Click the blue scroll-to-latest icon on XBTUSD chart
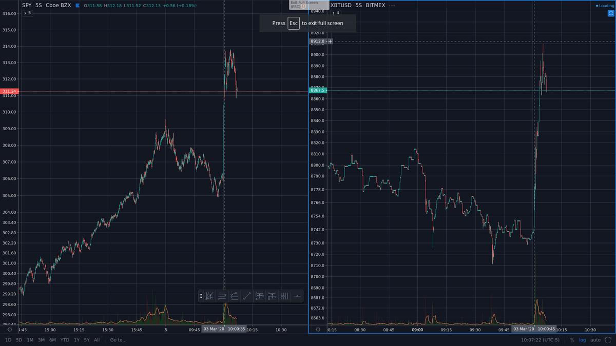The width and height of the screenshot is (616, 346). point(610,13)
